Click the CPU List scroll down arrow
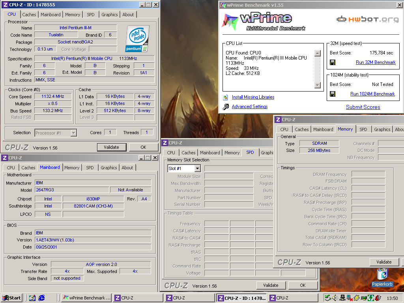Image resolution: width=404 pixels, height=303 pixels. tap(318, 85)
